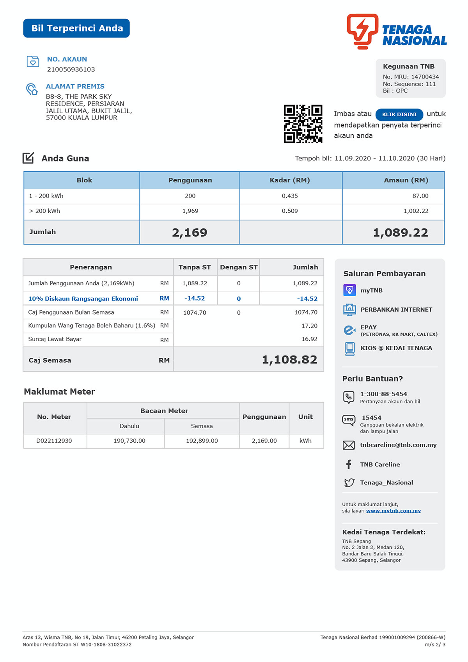Click the myTNB app icon
The width and height of the screenshot is (468, 662).
click(x=349, y=290)
